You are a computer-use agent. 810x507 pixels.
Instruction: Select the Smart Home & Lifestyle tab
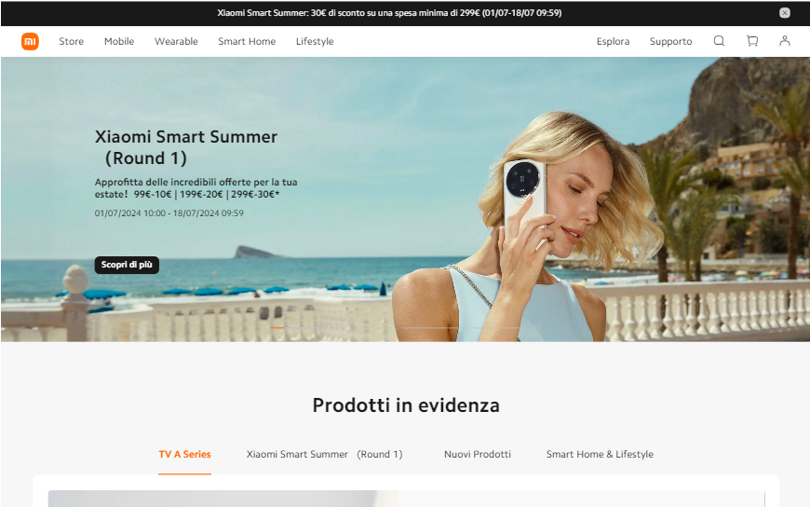click(x=600, y=454)
